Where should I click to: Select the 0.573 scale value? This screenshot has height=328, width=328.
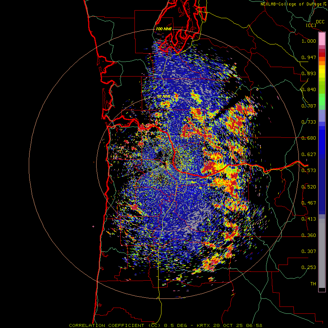point(309,171)
